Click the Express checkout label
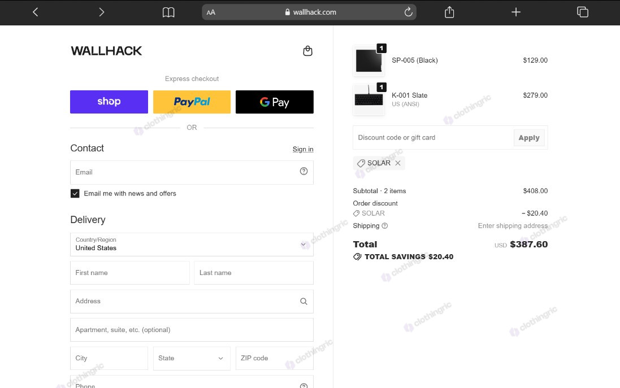The height and width of the screenshot is (388, 620). pos(192,79)
